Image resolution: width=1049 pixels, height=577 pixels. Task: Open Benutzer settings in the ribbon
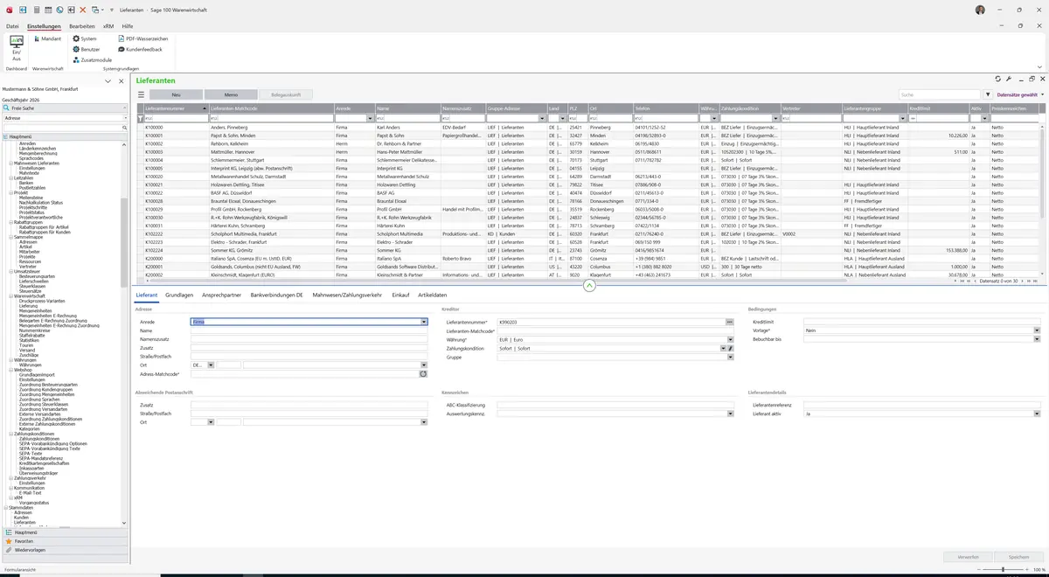[x=87, y=50]
